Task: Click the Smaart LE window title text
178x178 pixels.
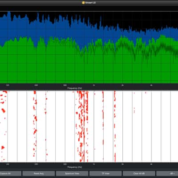Action: tap(90, 3)
